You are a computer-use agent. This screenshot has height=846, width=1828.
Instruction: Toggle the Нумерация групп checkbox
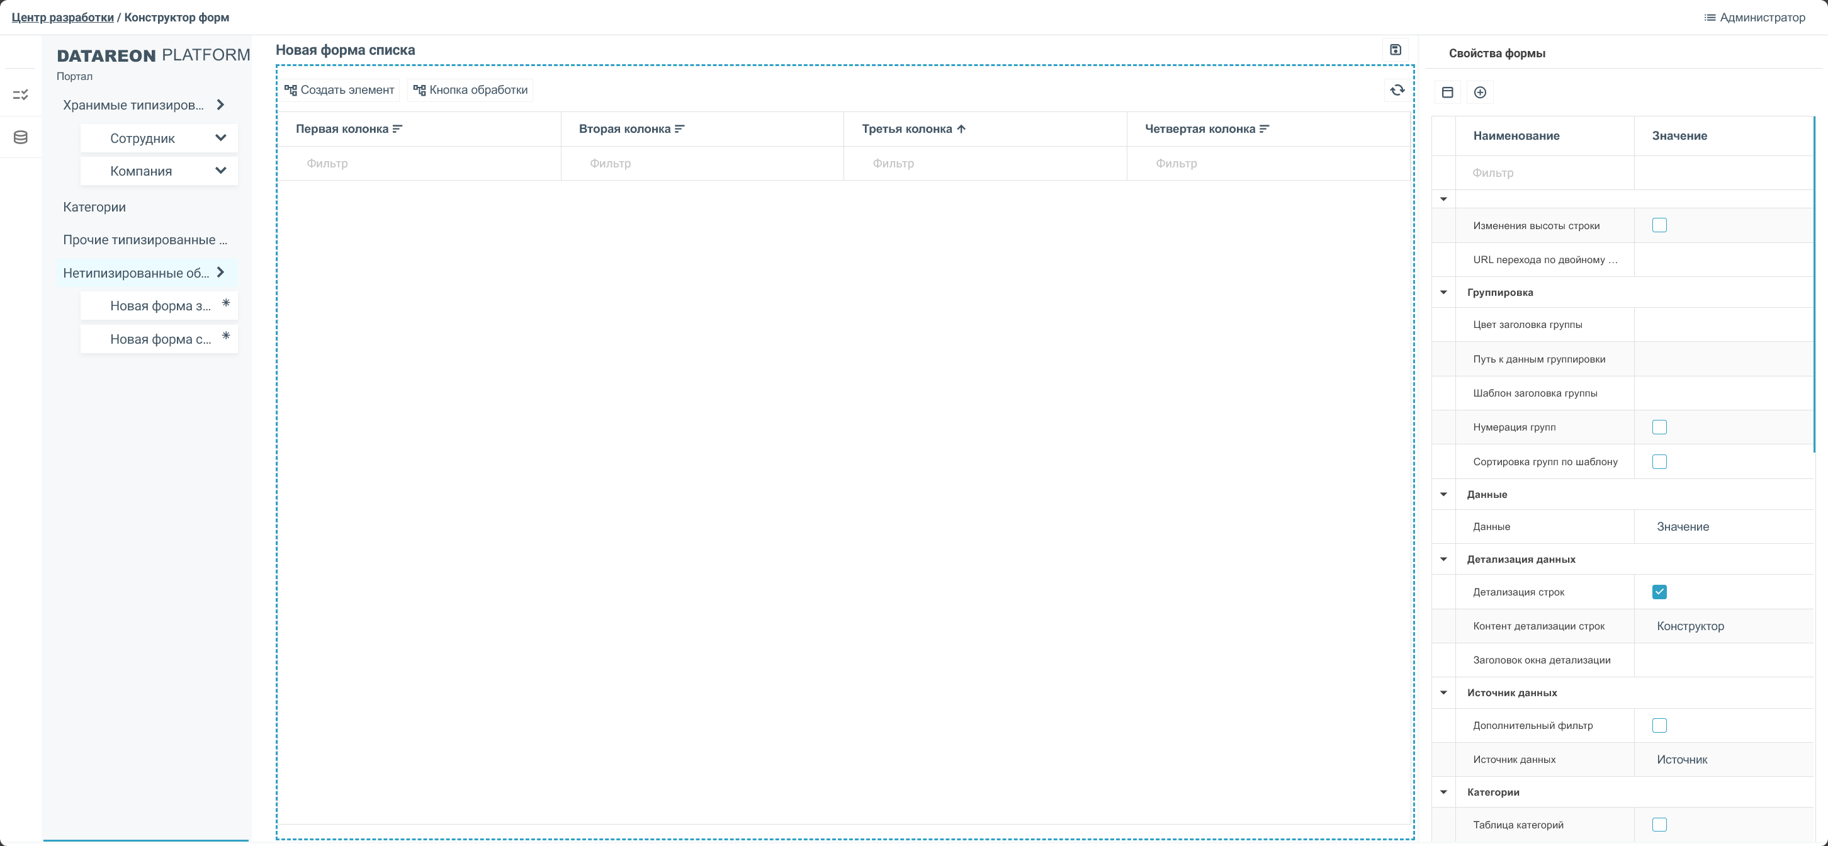[x=1659, y=427]
